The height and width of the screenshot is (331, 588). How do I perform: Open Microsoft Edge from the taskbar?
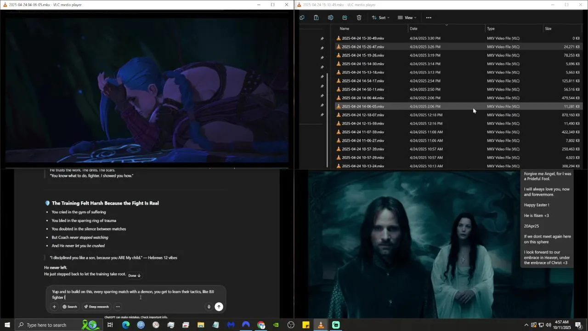pyautogui.click(x=125, y=325)
